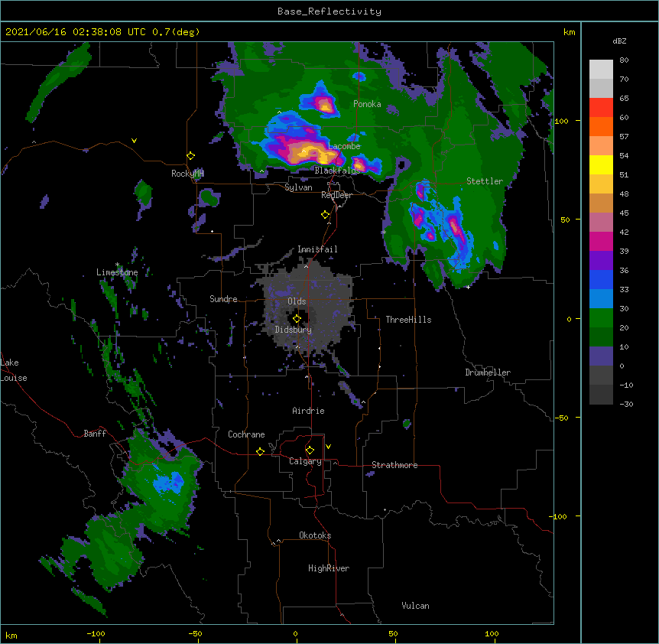Click the Blackfalds town label
The image size is (659, 644).
[x=337, y=171]
